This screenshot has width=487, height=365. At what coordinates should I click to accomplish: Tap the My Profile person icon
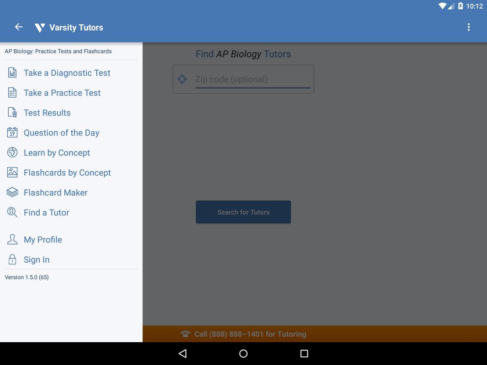(x=12, y=239)
